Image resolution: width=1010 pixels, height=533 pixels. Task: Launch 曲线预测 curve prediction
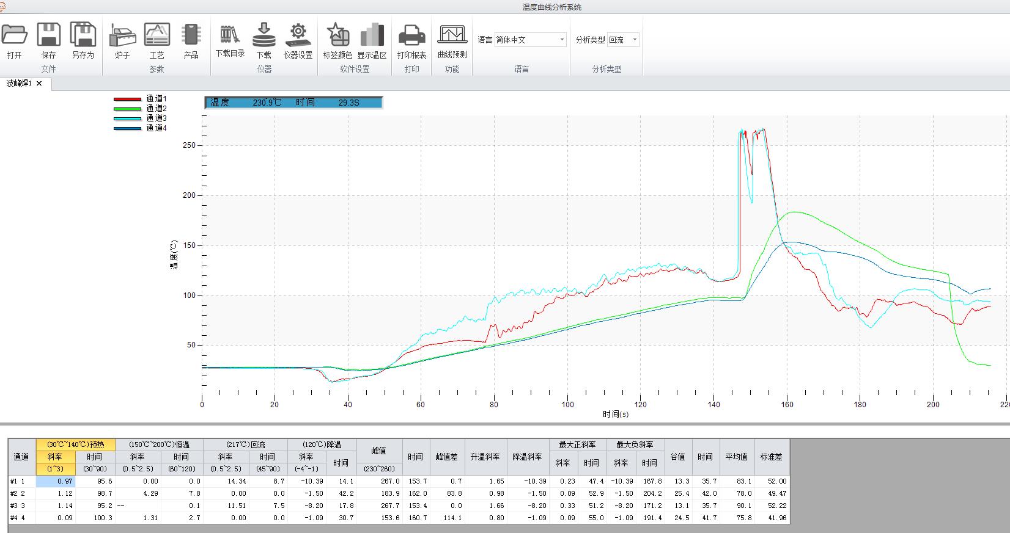452,35
